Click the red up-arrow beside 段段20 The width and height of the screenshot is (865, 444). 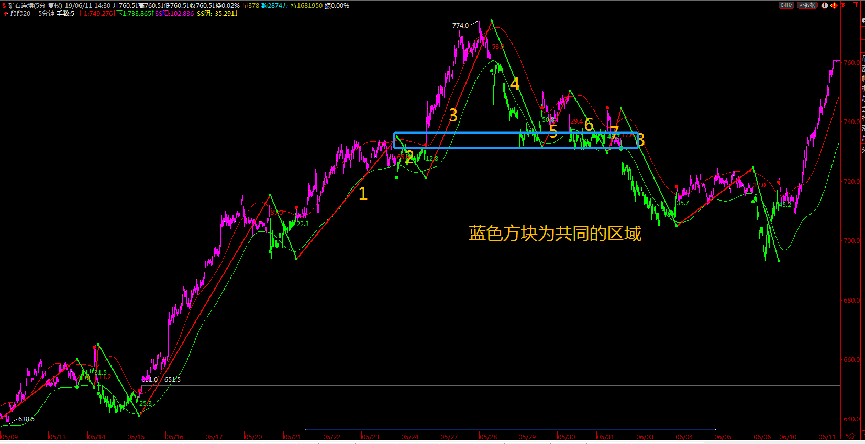5,14
